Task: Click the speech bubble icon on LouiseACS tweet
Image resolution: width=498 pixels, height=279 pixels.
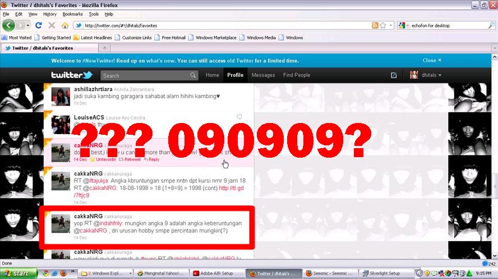Action: [x=239, y=117]
